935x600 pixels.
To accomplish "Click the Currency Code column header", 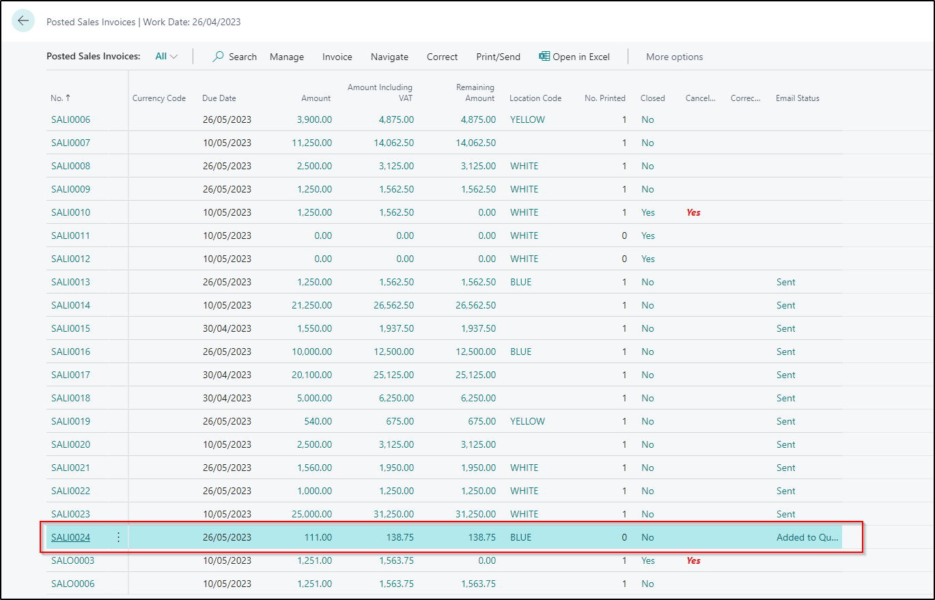I will pos(159,98).
